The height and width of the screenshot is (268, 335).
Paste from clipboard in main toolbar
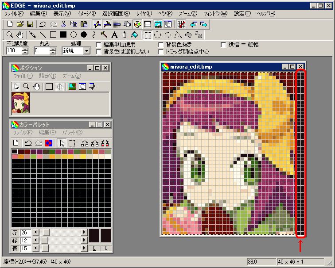click(x=84, y=24)
